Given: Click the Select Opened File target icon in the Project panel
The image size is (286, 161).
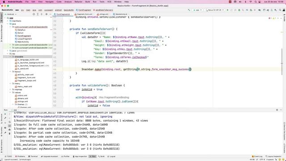Looking at the screenshot, I should coord(34,14).
